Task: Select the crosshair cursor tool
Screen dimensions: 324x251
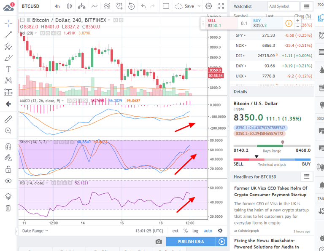Action: [x=8, y=23]
